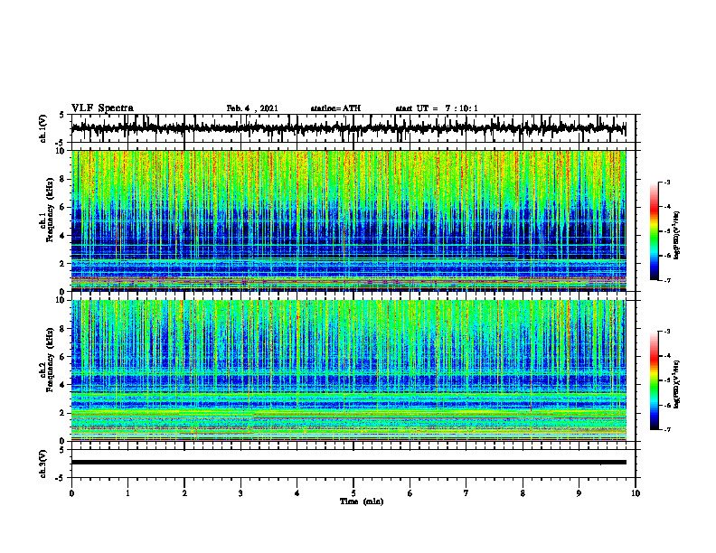The height and width of the screenshot is (553, 716).
Task: Click the 7 tick on the Time axis
Action: pyautogui.click(x=466, y=493)
